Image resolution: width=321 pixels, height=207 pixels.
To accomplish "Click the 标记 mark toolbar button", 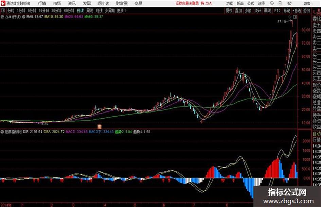I will pyautogui.click(x=287, y=11).
